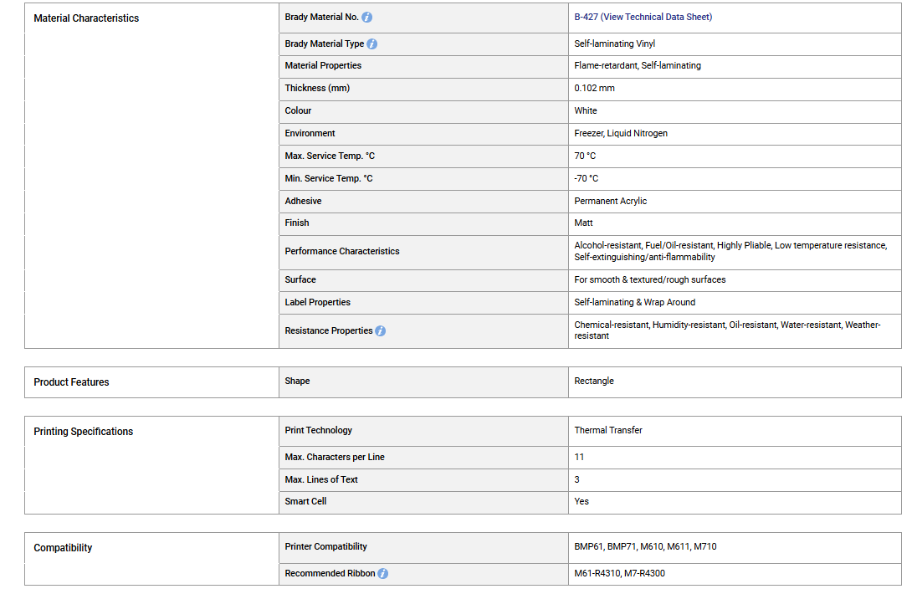This screenshot has height=594, width=917.
Task: Click the Shape label
Action: point(297,381)
